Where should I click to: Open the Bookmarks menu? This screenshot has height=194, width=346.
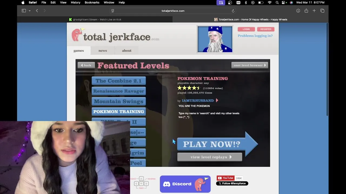[92, 2]
